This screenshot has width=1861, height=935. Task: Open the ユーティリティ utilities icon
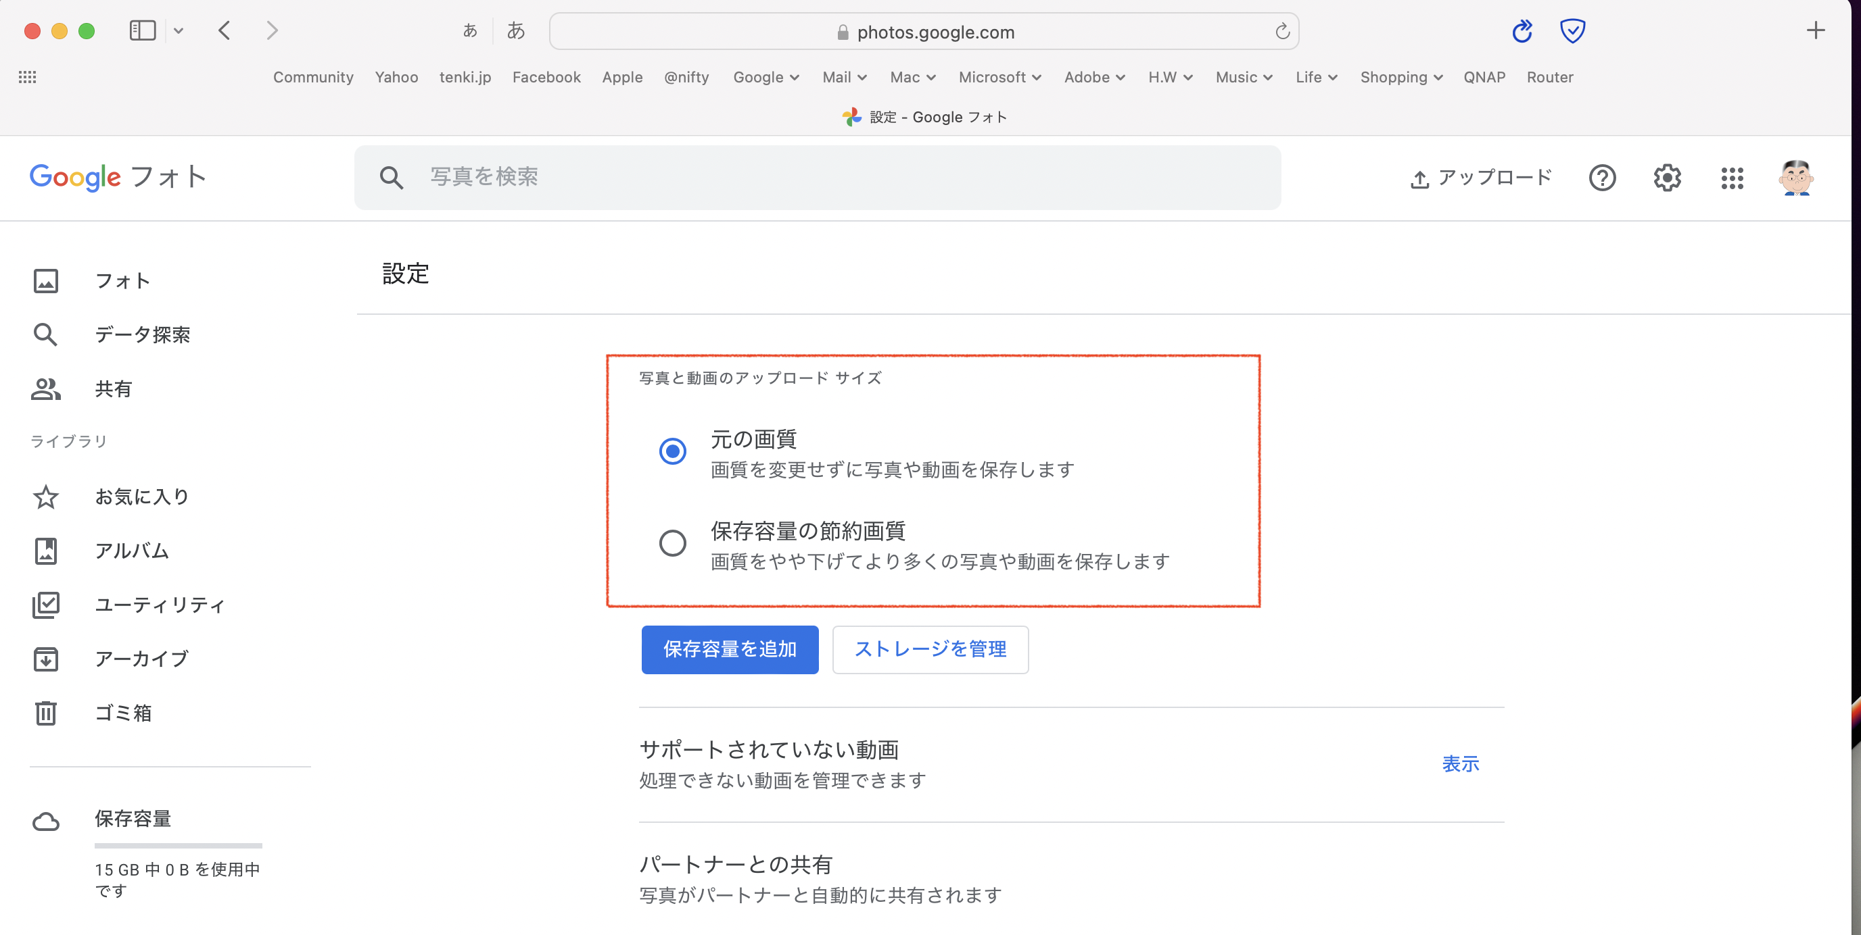point(45,605)
